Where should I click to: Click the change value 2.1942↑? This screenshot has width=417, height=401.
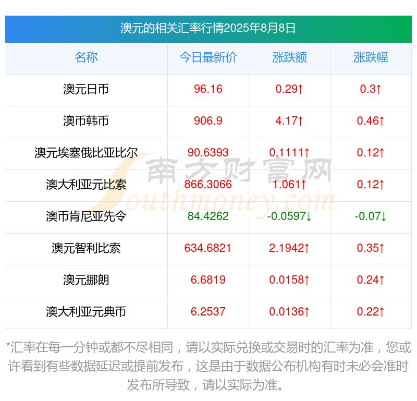(x=289, y=248)
